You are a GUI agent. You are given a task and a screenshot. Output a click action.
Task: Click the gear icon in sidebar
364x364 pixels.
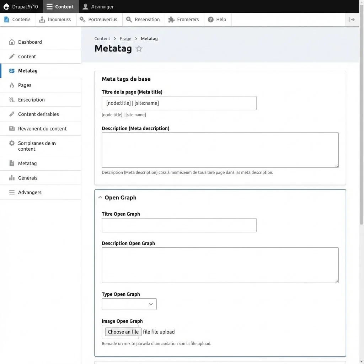(12, 143)
